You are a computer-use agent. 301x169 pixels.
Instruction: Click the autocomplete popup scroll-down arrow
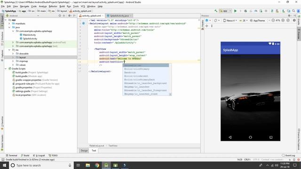point(170,94)
